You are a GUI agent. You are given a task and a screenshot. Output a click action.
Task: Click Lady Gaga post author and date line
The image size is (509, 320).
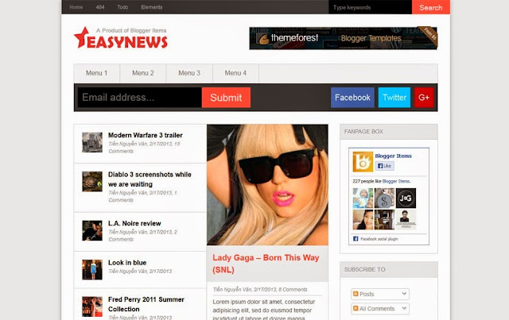(x=260, y=290)
